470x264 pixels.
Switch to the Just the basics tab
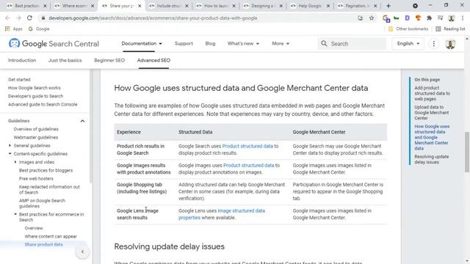click(x=65, y=60)
